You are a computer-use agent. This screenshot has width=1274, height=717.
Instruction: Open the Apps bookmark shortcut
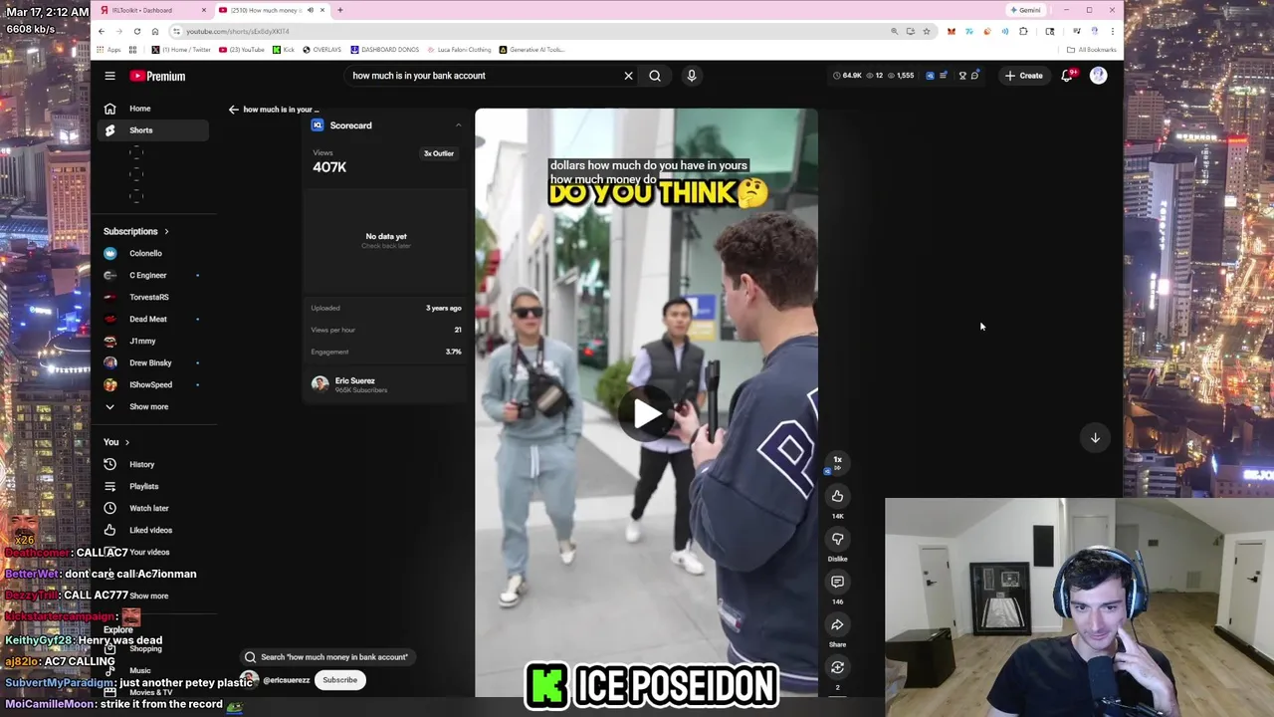[x=108, y=50]
